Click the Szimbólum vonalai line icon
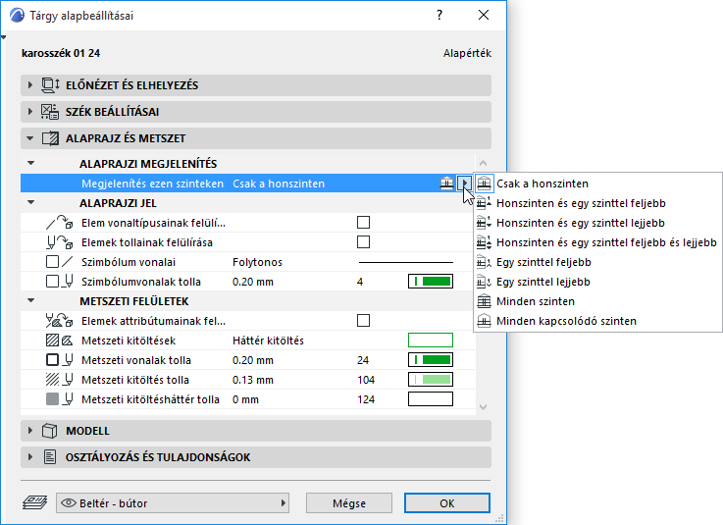Viewport: 723px width, 525px height. click(x=60, y=262)
